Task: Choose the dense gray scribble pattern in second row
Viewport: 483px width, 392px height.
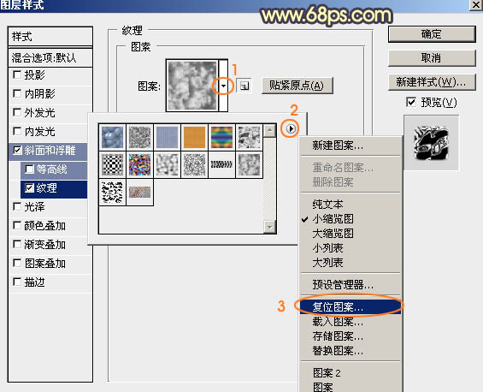Action: [194, 164]
